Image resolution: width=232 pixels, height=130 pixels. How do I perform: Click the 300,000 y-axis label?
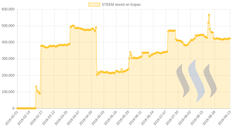(8, 59)
